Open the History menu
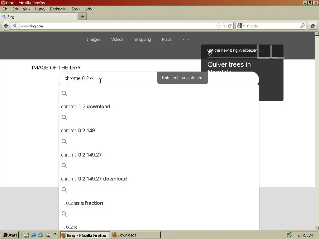This screenshot has width=319, height=239. coord(40,9)
